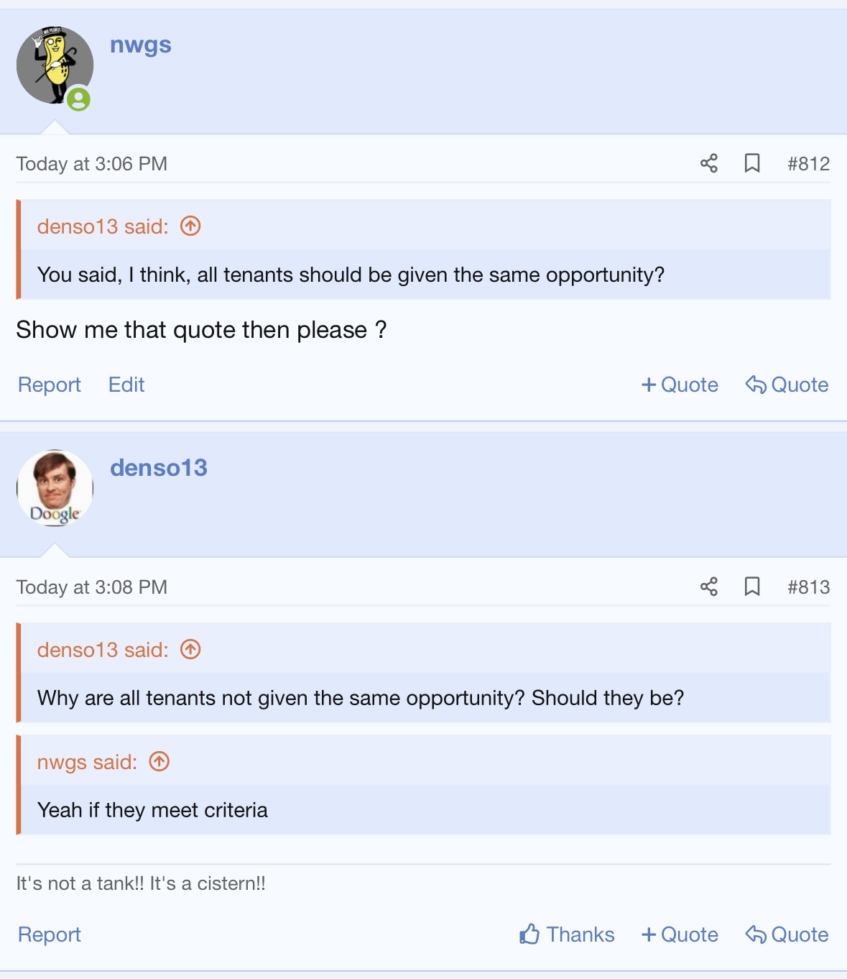The image size is (847, 979).
Task: Reply quoting post #812
Action: click(787, 385)
